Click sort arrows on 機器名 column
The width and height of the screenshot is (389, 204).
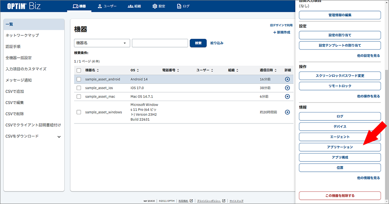click(x=98, y=71)
